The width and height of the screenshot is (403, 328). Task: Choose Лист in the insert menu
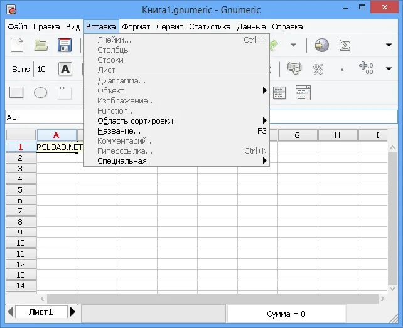coord(176,70)
